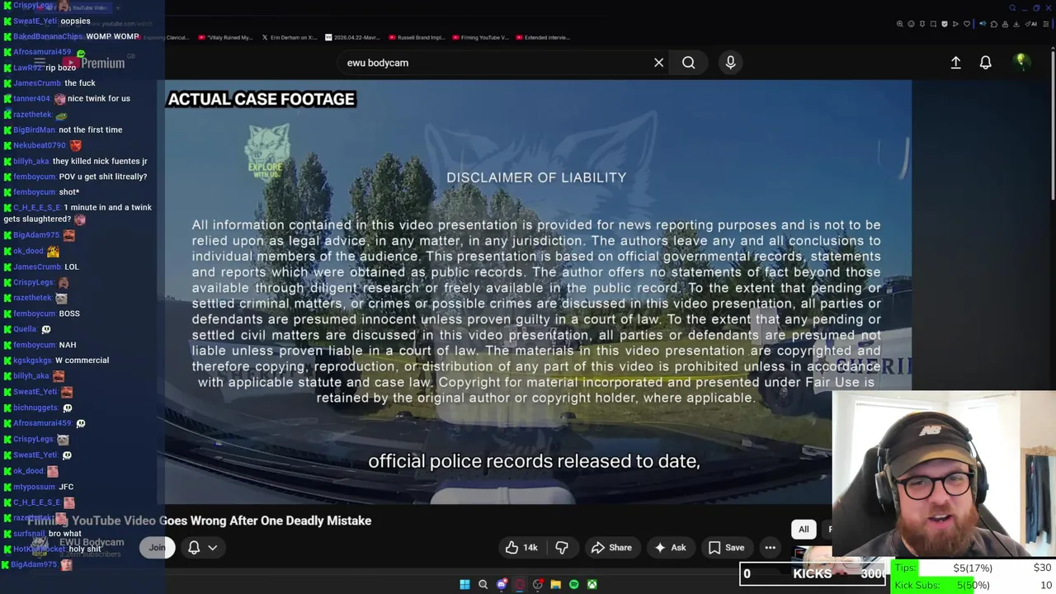Click chat username 'mtypossum'

click(x=34, y=487)
